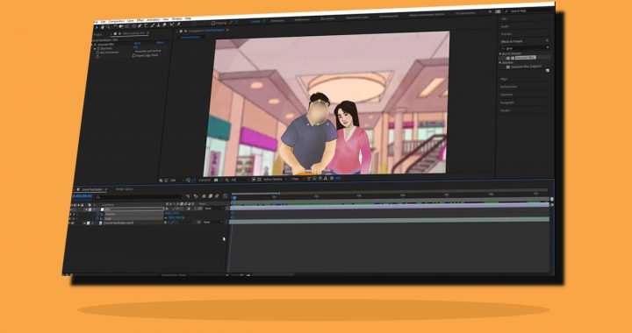Expand the Blurriness property triangle
632x333 pixels.
[x=95, y=49]
